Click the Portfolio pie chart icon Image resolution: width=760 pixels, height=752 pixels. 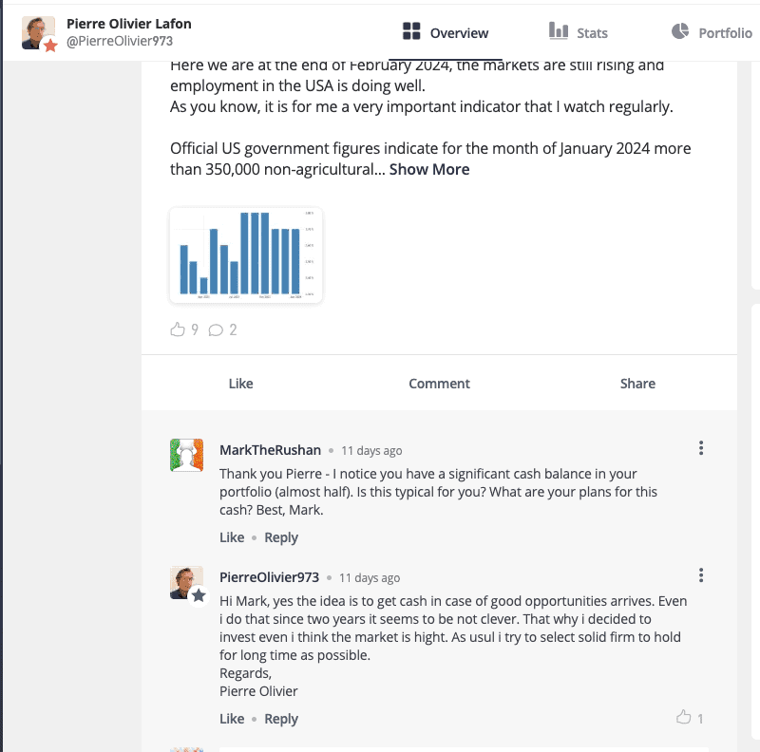coord(680,32)
